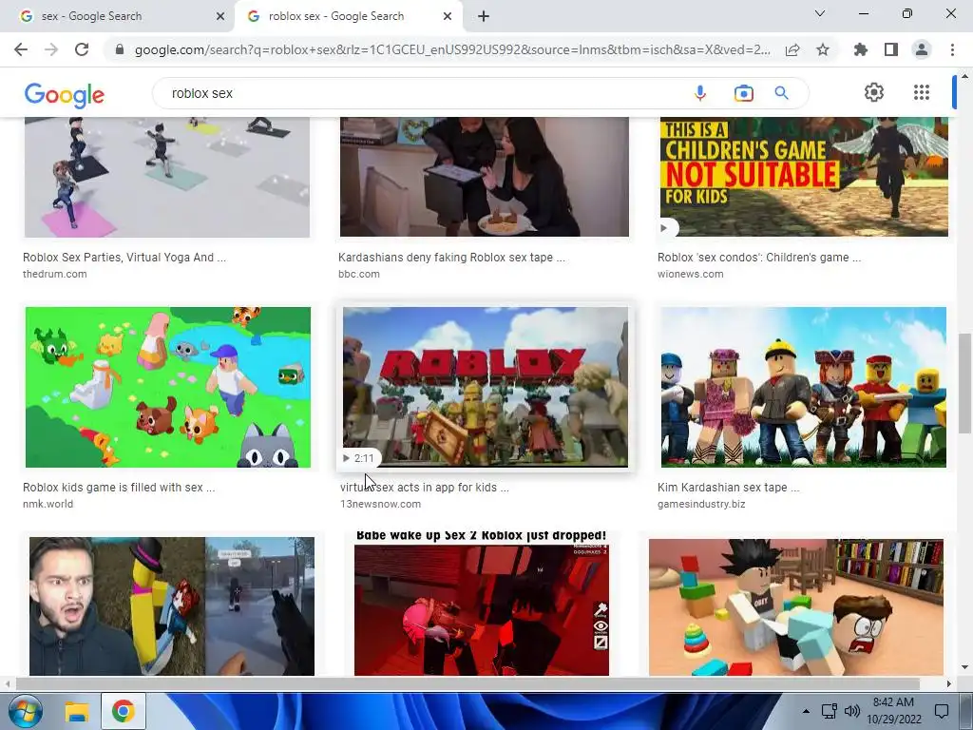
Task: Click the vertical scrollbar thumb
Action: pos(964,384)
